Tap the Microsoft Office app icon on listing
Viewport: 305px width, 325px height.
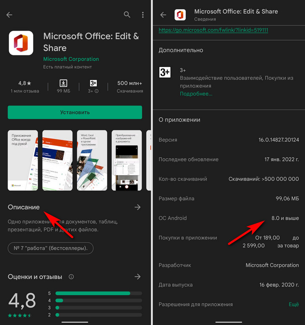[21, 43]
